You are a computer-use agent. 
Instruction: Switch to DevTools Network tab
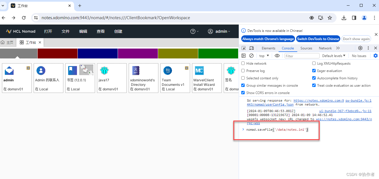pyautogui.click(x=325, y=48)
